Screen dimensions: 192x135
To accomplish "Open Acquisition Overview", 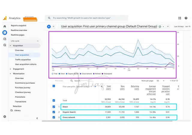I will click(19, 50).
